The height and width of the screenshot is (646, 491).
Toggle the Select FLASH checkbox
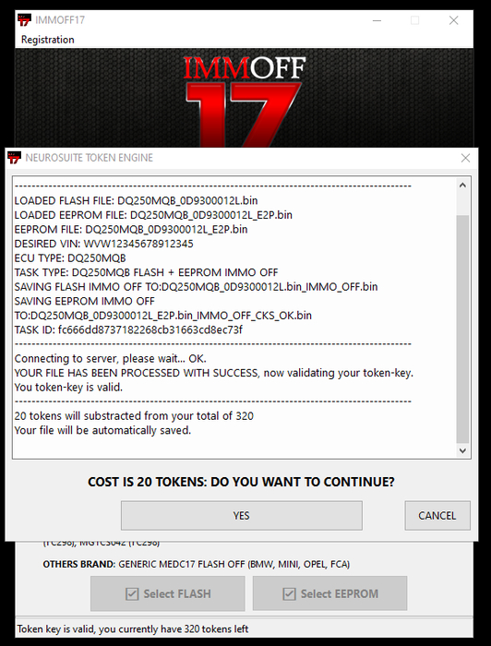click(x=132, y=594)
